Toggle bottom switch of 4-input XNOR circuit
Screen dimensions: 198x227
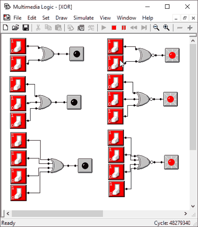(x=117, y=189)
